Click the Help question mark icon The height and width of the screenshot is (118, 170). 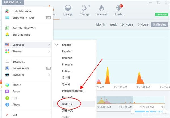coord(7,98)
